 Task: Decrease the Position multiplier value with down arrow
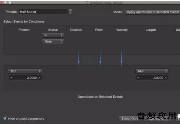pos(11,78)
